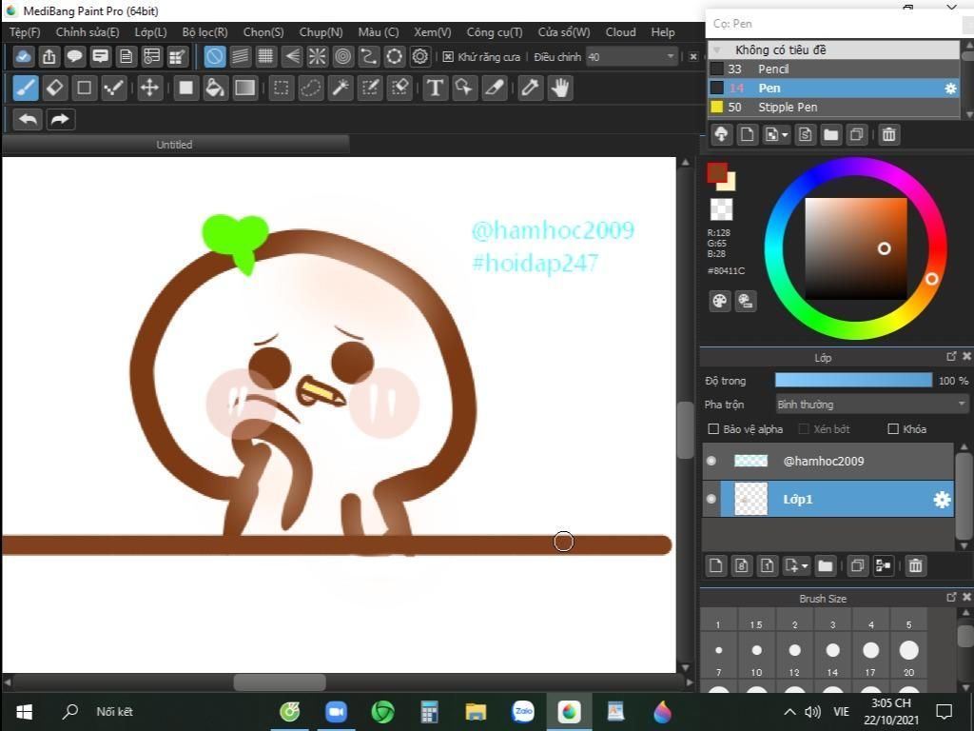Image resolution: width=974 pixels, height=731 pixels.
Task: Add a new brush folder
Action: 830,134
